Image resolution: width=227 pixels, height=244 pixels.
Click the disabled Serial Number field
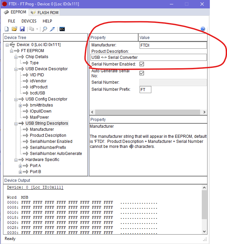[x=173, y=82]
